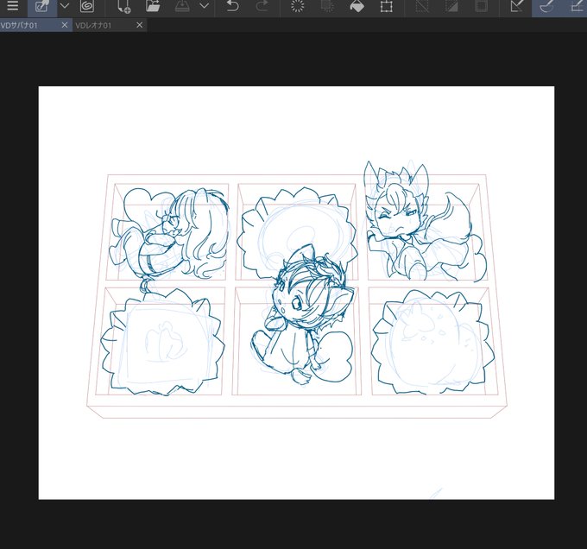Toggle the pen edit mode icon

pyautogui.click(x=42, y=7)
